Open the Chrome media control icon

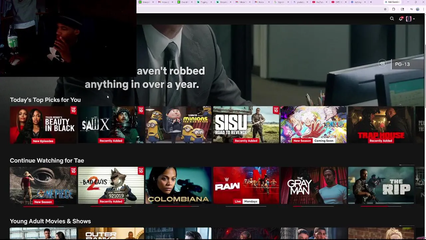coord(411,9)
